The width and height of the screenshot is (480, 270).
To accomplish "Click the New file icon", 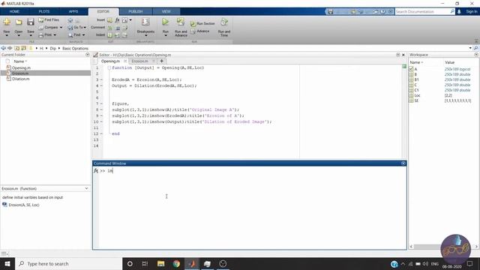I will [7, 22].
